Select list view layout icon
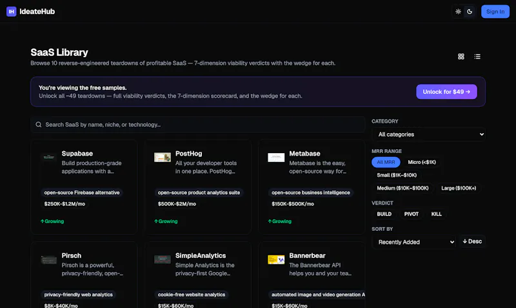The width and height of the screenshot is (516, 308). click(x=477, y=57)
